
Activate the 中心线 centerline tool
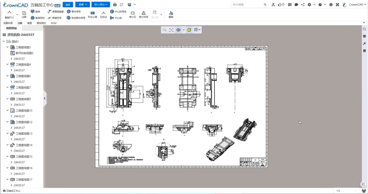pyautogui.click(x=116, y=18)
